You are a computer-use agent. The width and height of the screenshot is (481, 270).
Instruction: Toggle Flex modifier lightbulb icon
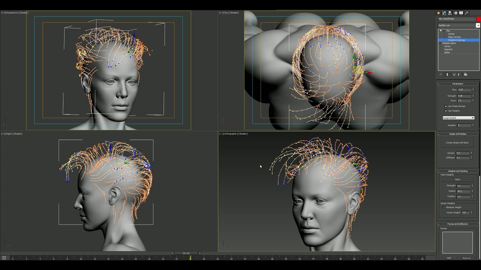[441, 31]
